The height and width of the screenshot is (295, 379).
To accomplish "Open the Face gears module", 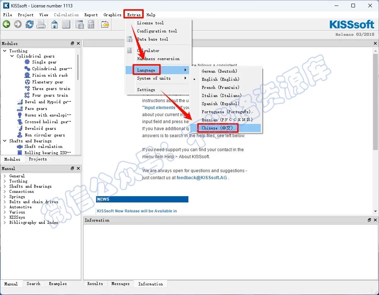I will coord(32,108).
